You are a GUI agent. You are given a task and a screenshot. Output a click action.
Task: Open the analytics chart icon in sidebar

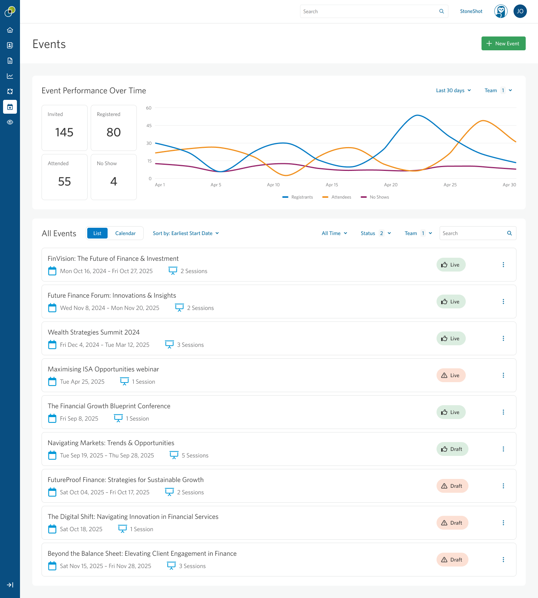pos(10,76)
